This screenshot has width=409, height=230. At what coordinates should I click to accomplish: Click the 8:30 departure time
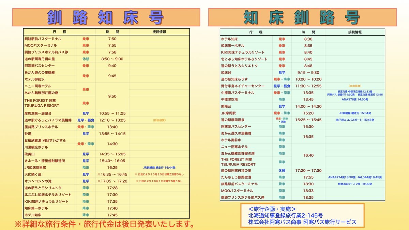308,39
